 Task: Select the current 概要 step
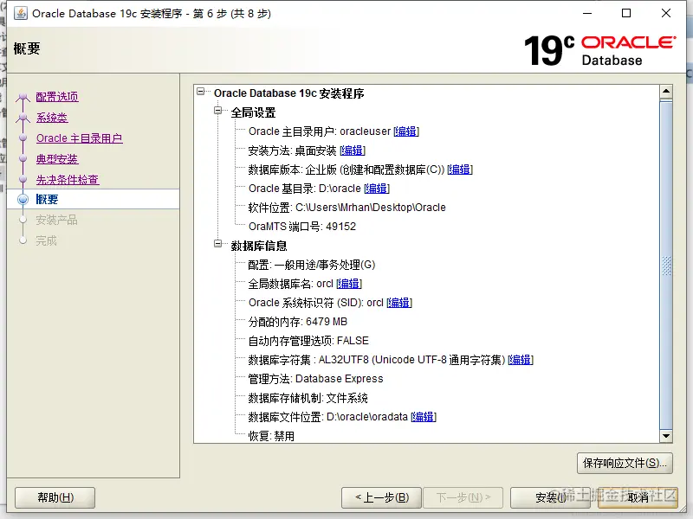(x=47, y=200)
